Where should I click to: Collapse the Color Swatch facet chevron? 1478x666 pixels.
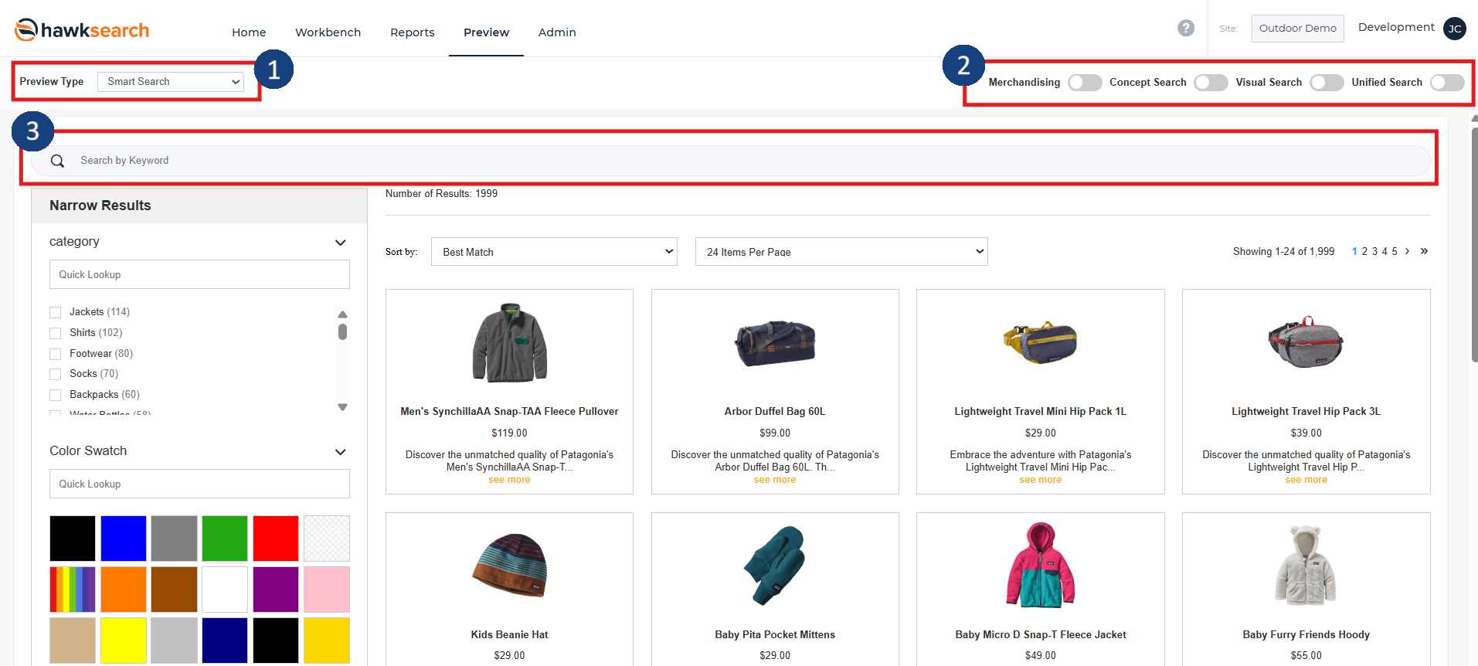point(340,452)
